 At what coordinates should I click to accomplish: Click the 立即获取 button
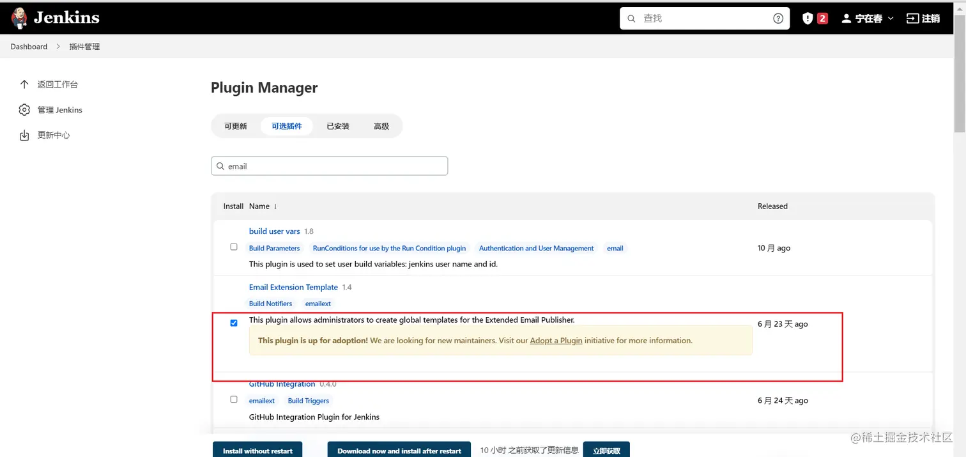(606, 449)
